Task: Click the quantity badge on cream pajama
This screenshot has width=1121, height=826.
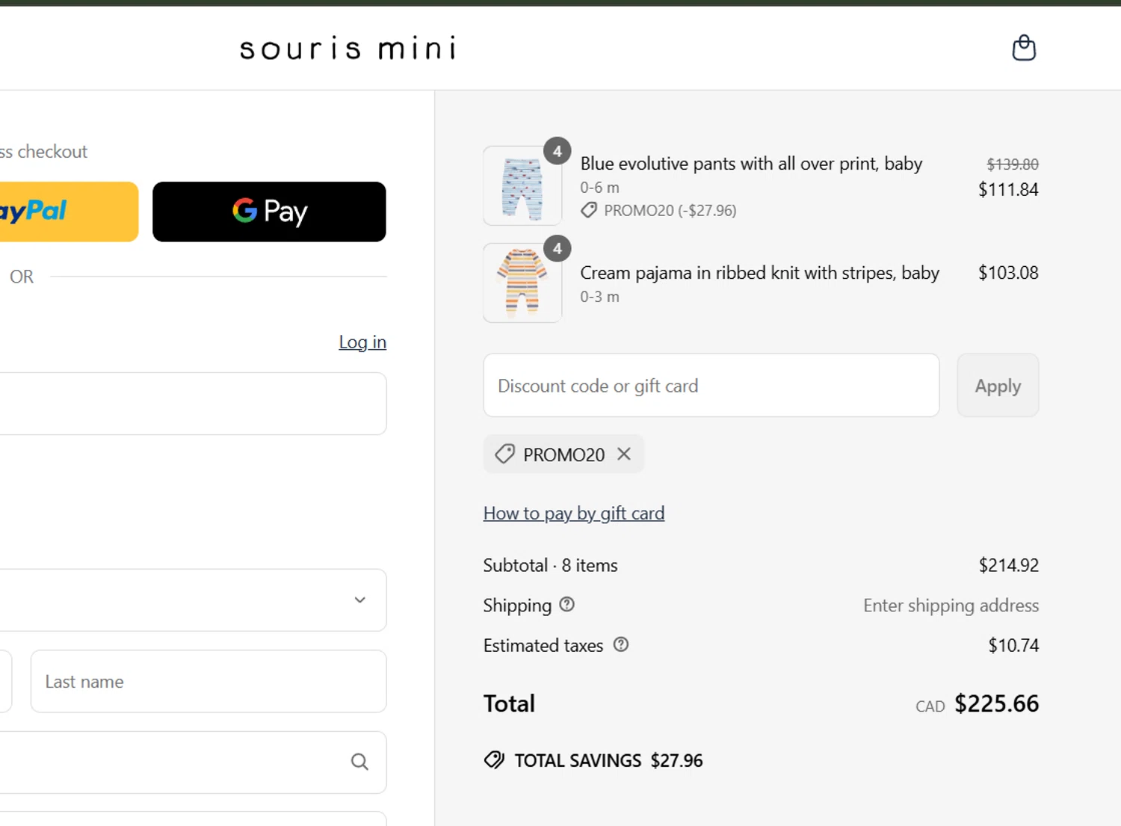Action: [558, 248]
